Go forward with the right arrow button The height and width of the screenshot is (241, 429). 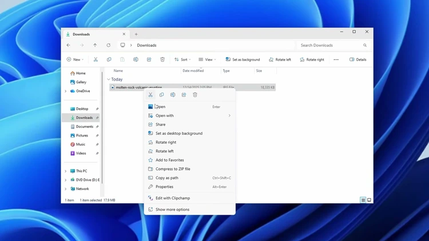82,45
